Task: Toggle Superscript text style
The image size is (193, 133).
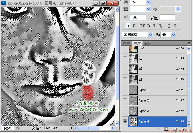Action: click(x=155, y=26)
